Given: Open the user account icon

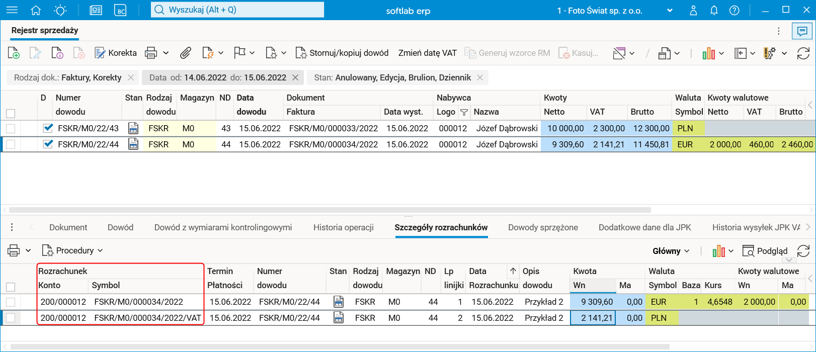Looking at the screenshot, I should click(693, 10).
